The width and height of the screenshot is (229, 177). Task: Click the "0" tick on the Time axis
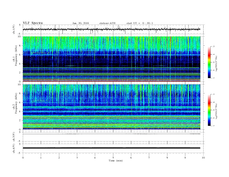[23, 158]
